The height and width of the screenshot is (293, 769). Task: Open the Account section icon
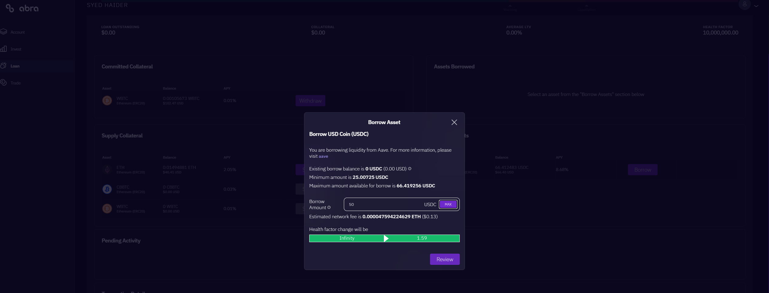[4, 31]
